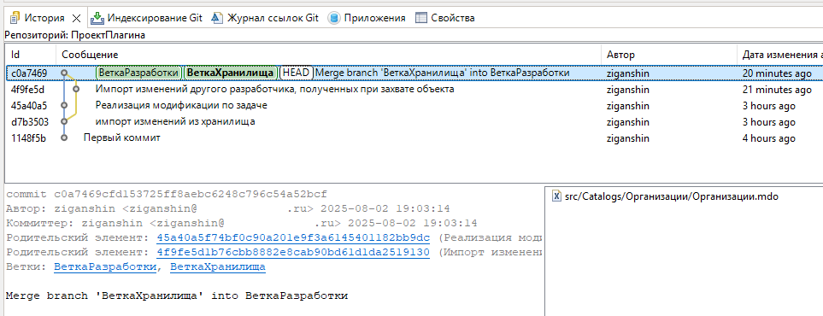This screenshot has width=823, height=316.
Task: Select commit 'Импорт изменений другого разработчика'
Action: coord(274,89)
